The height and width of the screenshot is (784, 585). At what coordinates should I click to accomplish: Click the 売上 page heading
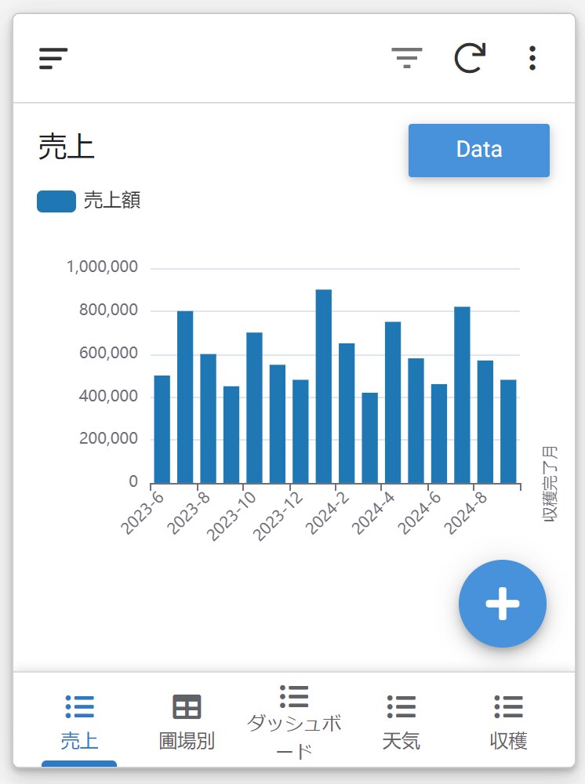(67, 147)
